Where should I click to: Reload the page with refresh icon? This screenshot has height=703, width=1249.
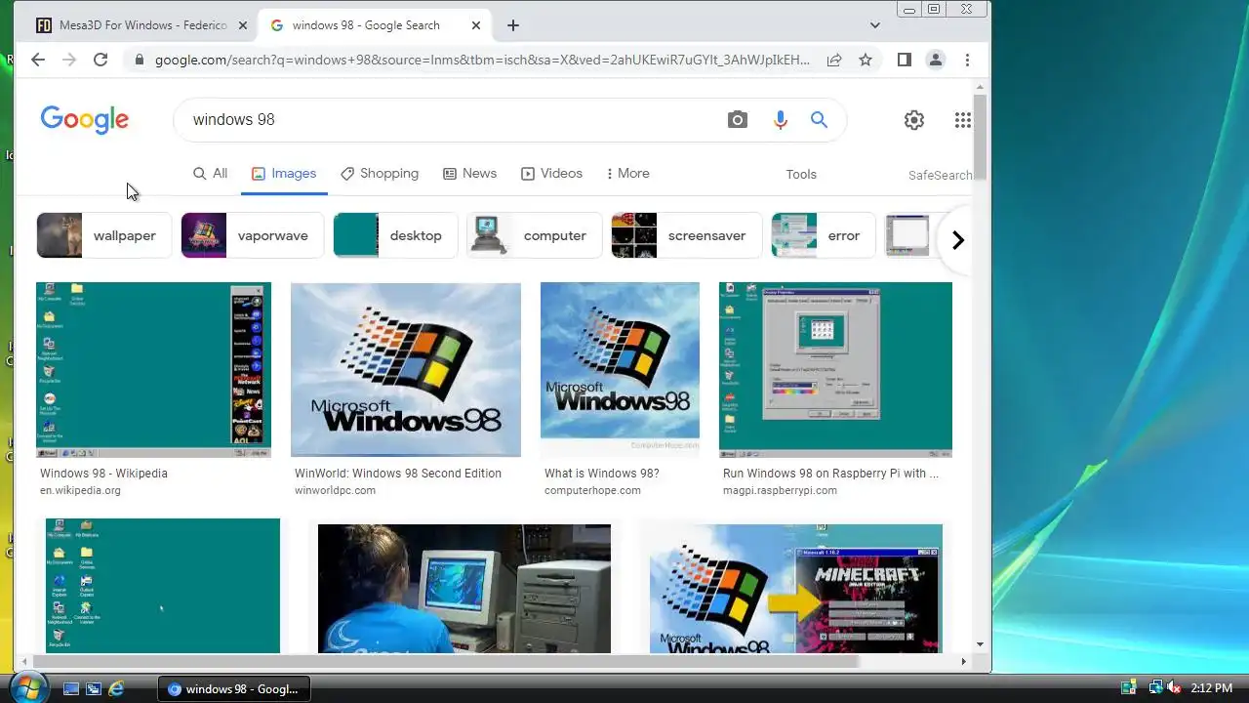pos(101,60)
